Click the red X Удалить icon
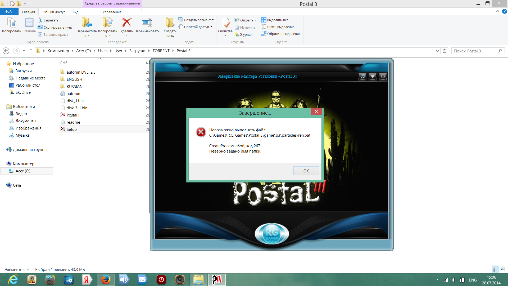Viewport: 508px width, 286px height. point(127,23)
